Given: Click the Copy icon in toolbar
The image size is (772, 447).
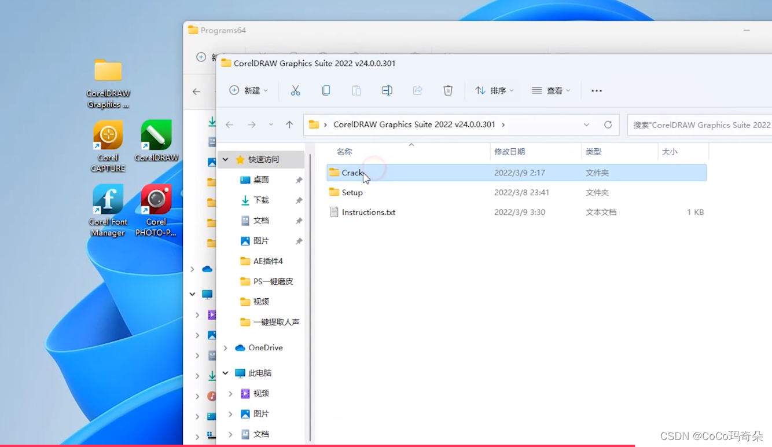Looking at the screenshot, I should [x=326, y=90].
